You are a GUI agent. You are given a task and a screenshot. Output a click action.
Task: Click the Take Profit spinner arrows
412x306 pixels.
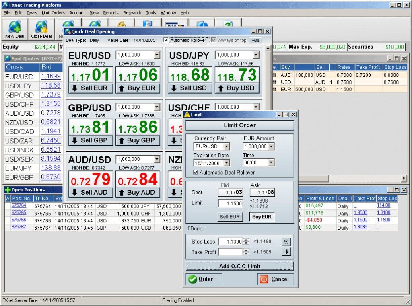[246, 252]
